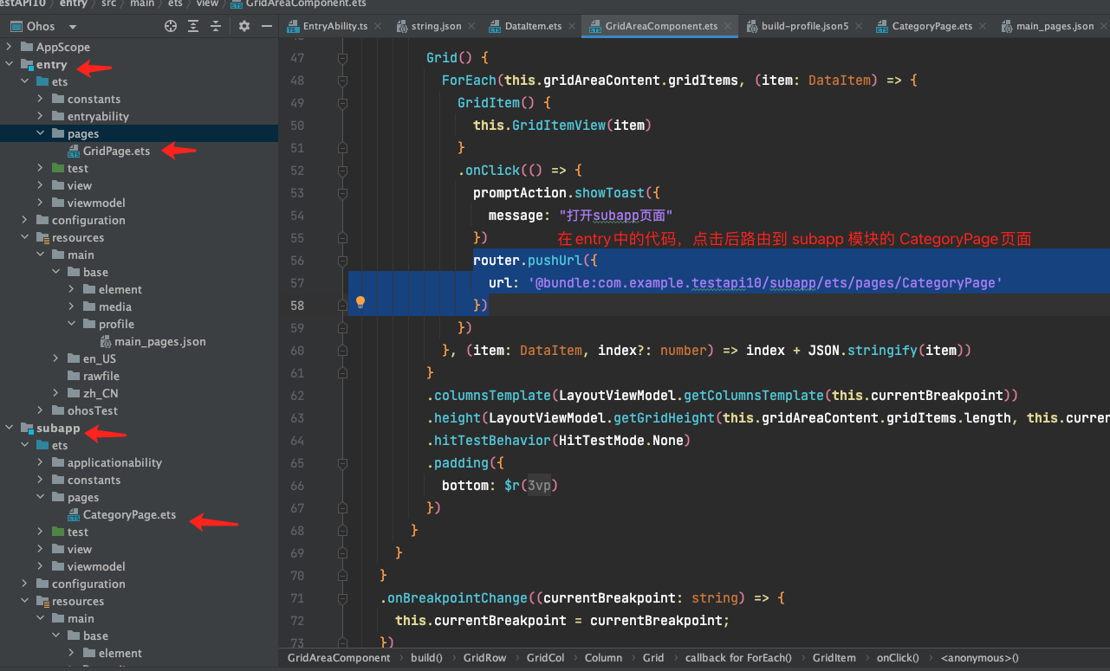Click 'GridItem' in bottom code breadcrumb

tap(834, 658)
